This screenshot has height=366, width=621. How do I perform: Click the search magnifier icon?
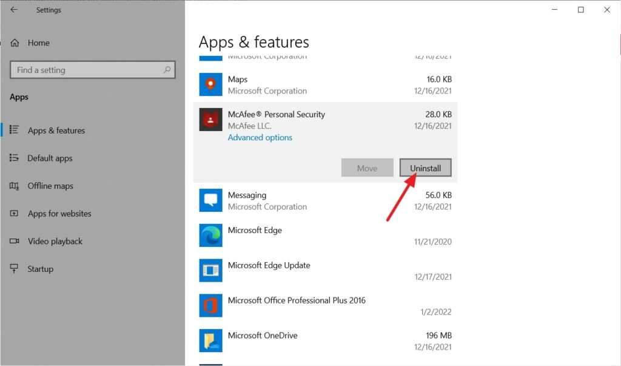167,70
